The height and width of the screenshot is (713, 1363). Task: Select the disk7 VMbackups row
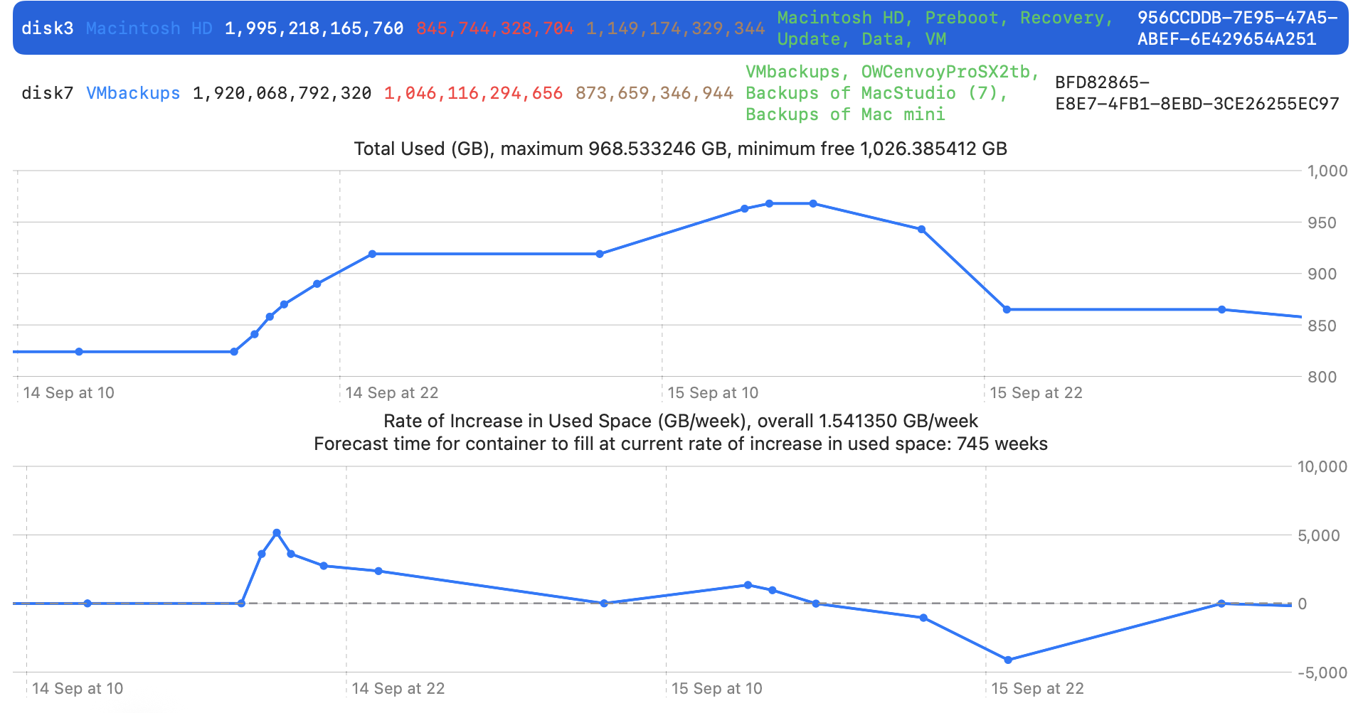click(681, 93)
